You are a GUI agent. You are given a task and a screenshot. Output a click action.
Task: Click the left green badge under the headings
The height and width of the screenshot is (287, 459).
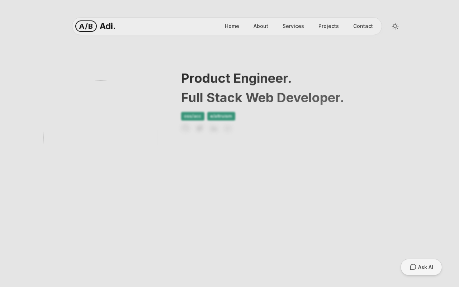pyautogui.click(x=193, y=116)
